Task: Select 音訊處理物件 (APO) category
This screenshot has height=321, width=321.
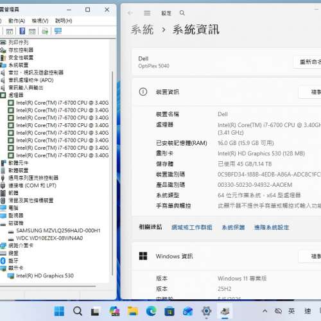Action: pos(31,80)
